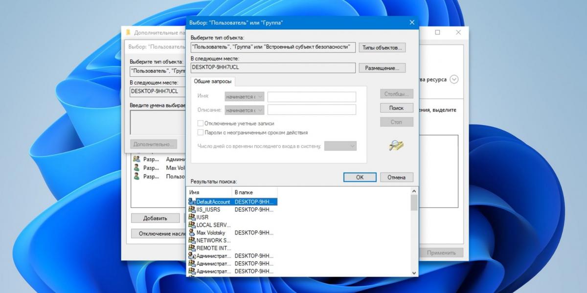
Task: Select the DefaultAccount user icon in results
Action: [192, 202]
